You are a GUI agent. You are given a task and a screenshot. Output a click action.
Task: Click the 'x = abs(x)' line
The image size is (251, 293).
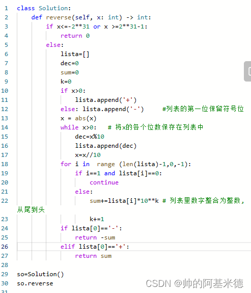point(78,118)
